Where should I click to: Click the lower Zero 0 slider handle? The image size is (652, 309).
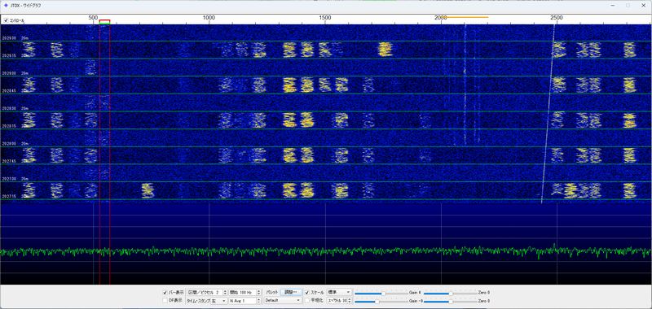click(x=451, y=302)
